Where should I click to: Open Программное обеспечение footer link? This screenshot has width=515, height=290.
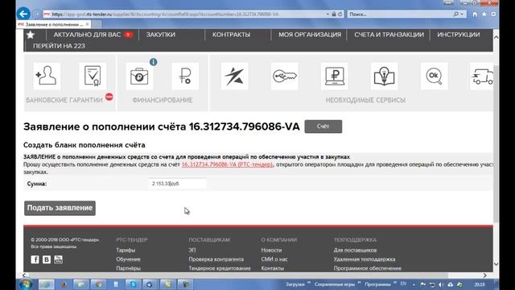[x=368, y=268]
